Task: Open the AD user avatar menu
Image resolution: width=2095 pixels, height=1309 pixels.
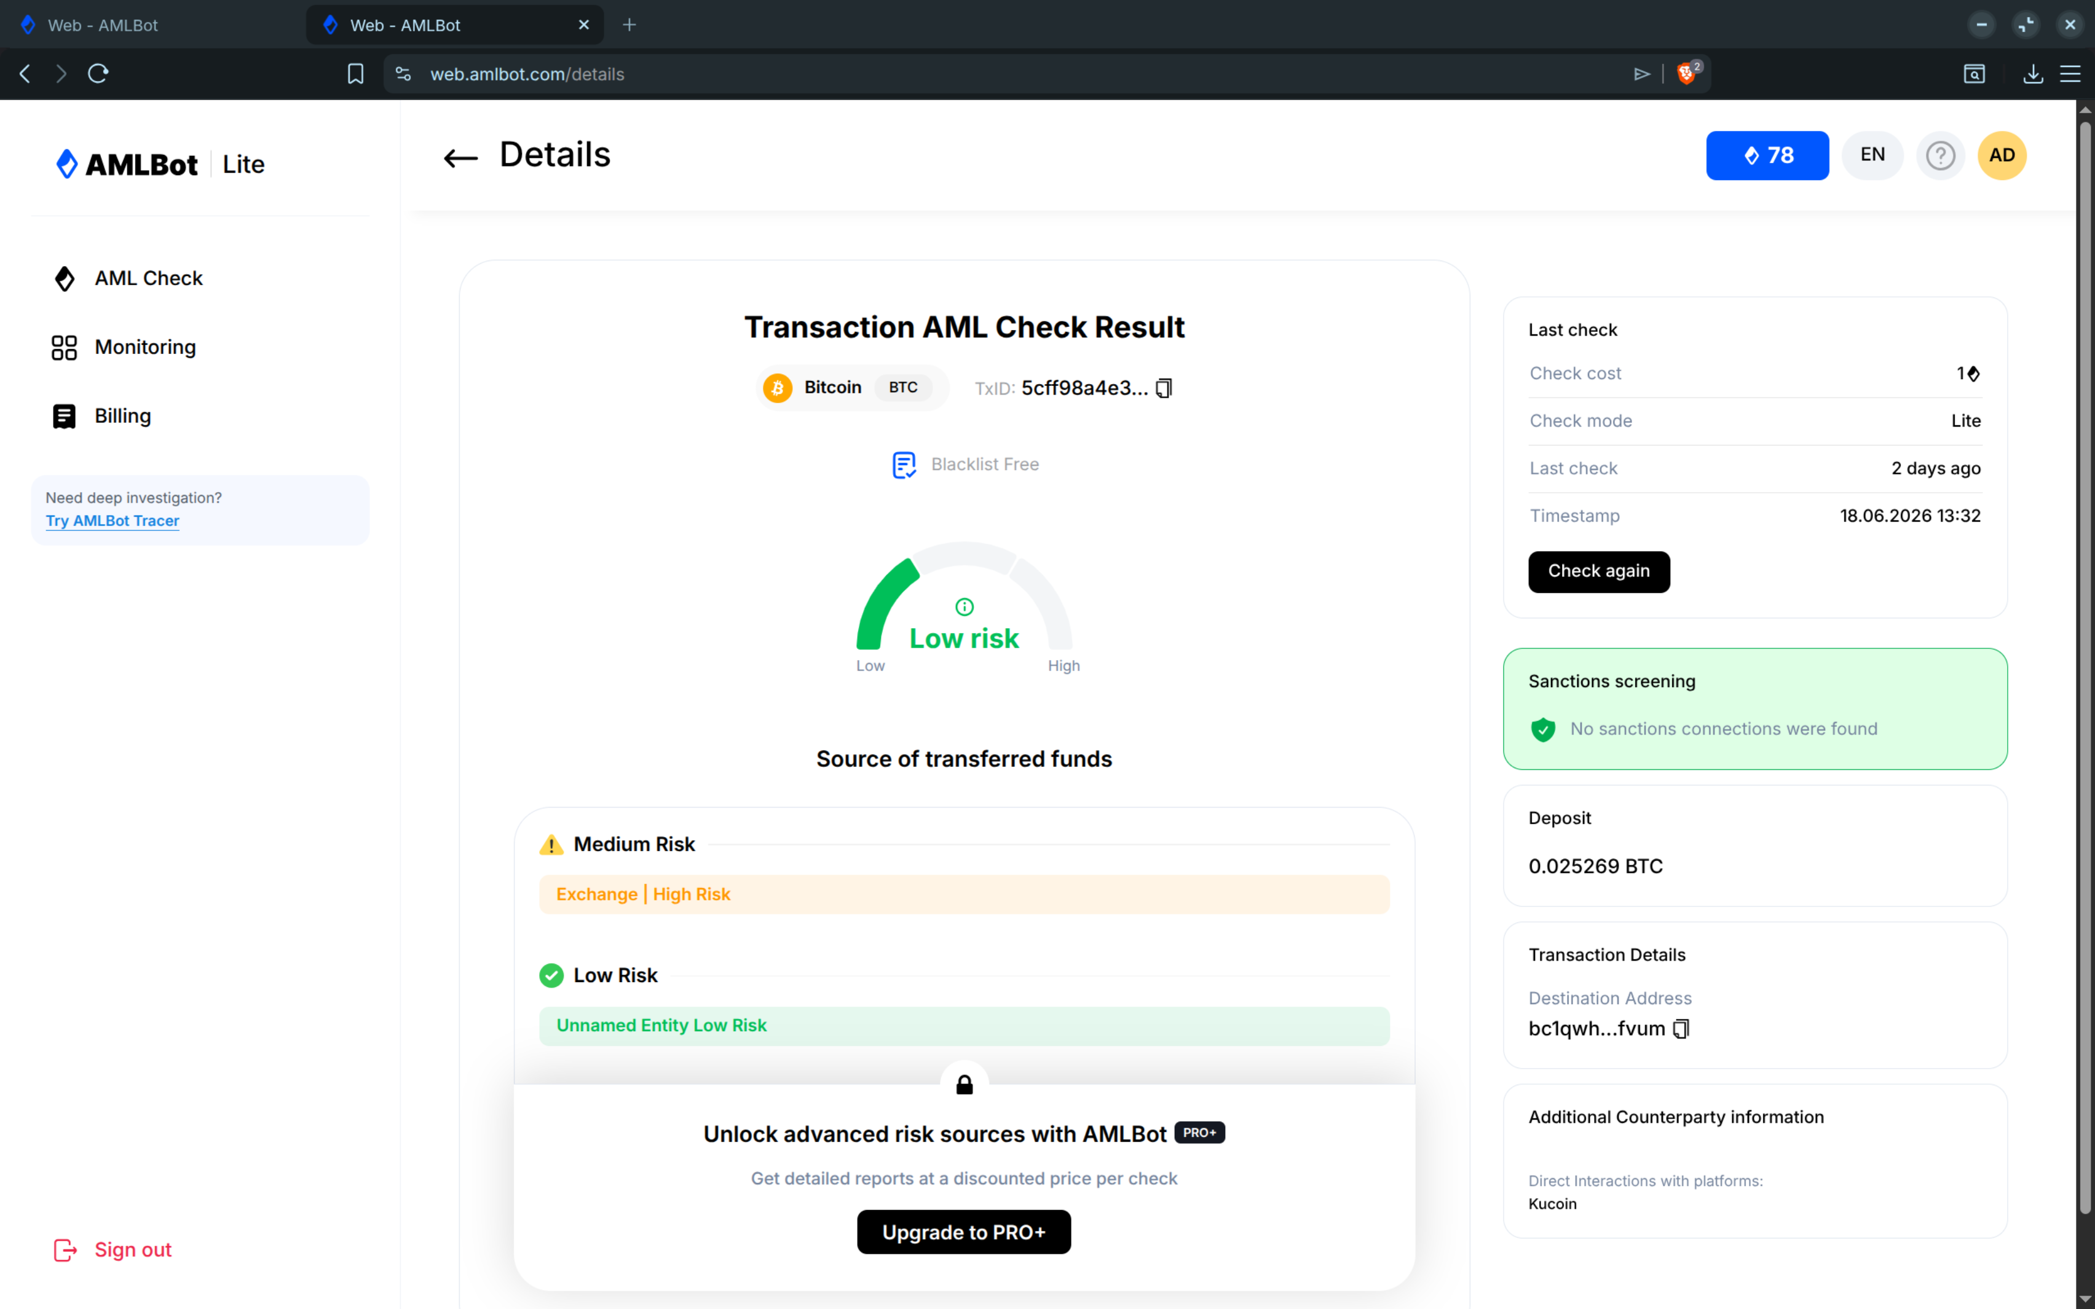Action: pyautogui.click(x=2002, y=156)
